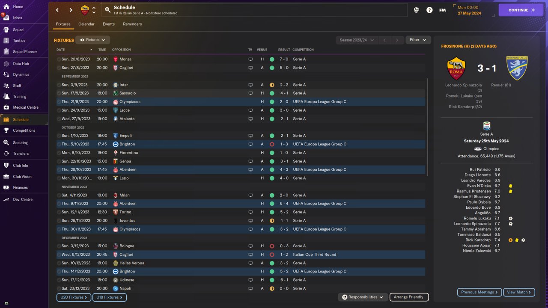Click the Roma club badge in the top bar
The width and height of the screenshot is (548, 308).
(x=85, y=10)
